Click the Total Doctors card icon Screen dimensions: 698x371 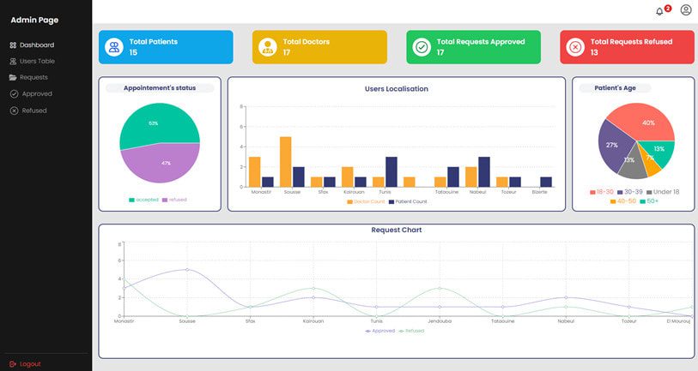(268, 47)
